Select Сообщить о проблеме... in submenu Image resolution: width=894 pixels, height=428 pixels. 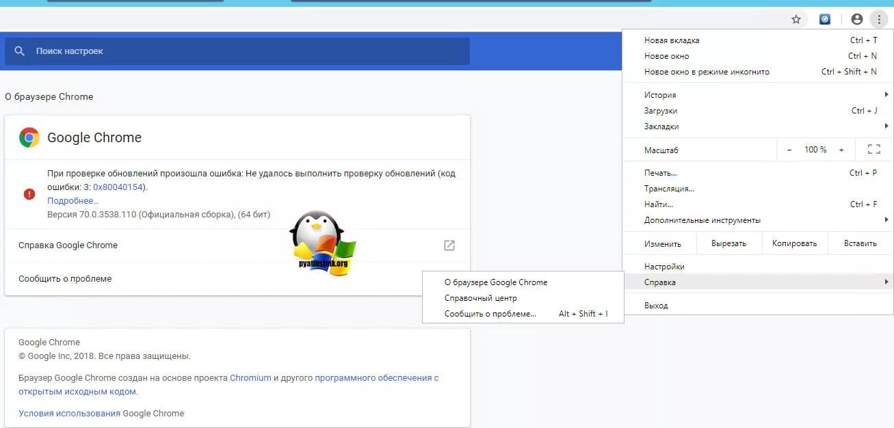tap(523, 314)
